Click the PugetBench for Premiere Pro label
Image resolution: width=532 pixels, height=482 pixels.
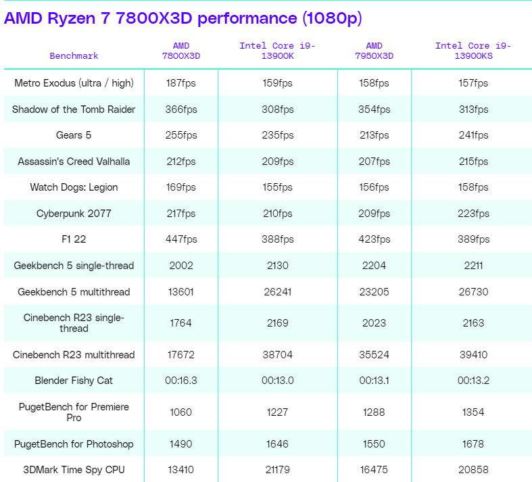tap(74, 412)
